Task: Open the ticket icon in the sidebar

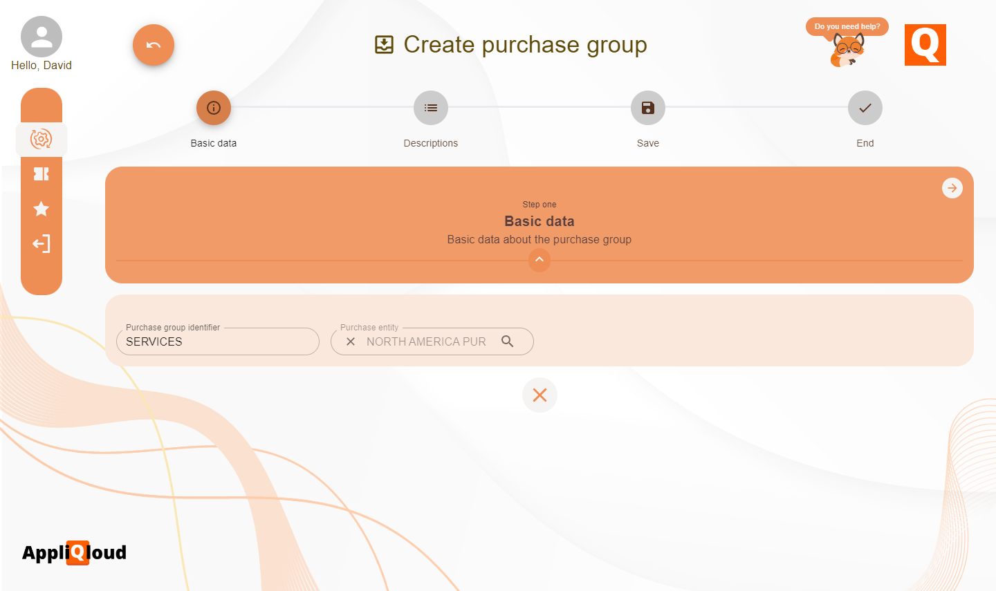Action: (x=41, y=173)
